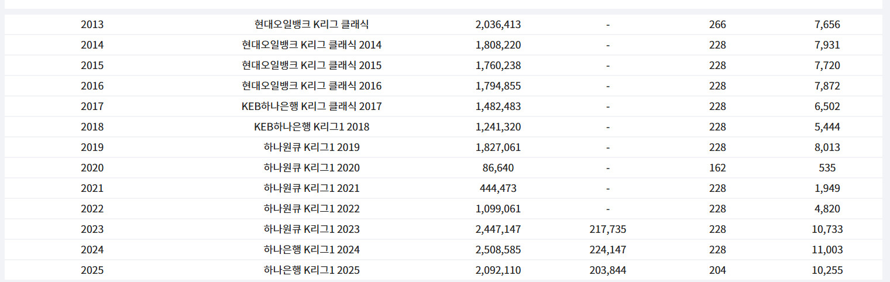
Task: Select '현대오일뱅크 K리그 클래식 2016' text
Action: coord(311,86)
